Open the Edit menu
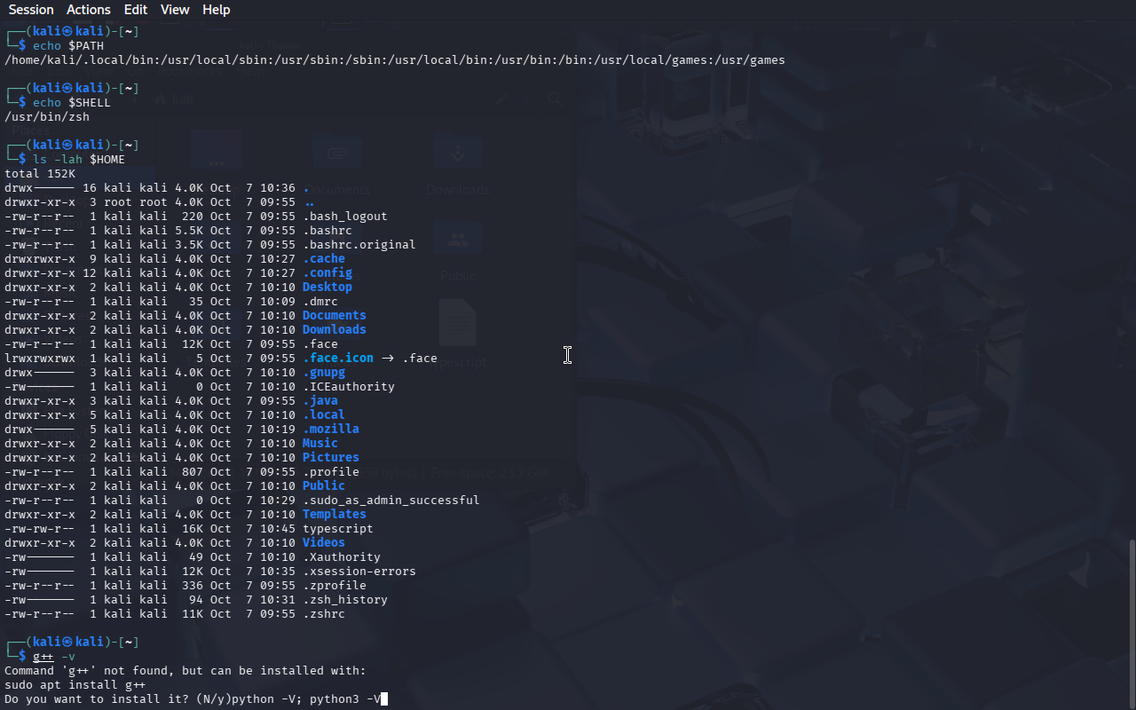The height and width of the screenshot is (710, 1136). [136, 10]
